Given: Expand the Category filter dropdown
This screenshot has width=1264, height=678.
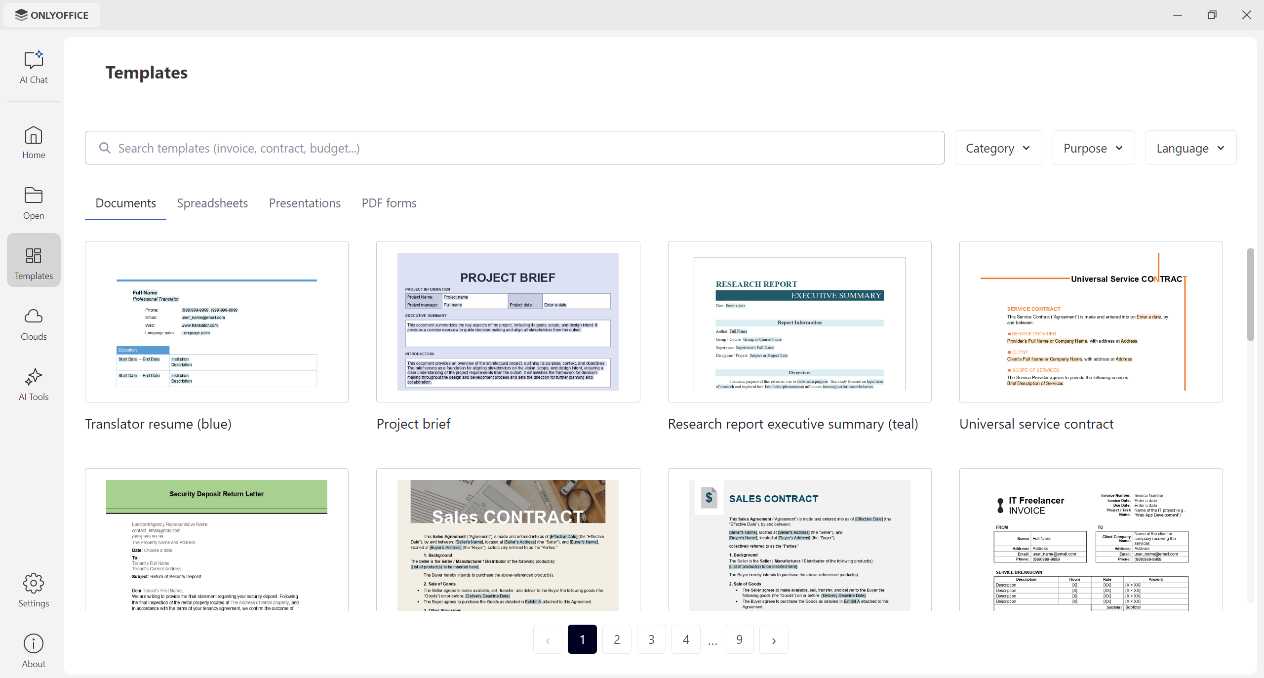Looking at the screenshot, I should point(998,148).
